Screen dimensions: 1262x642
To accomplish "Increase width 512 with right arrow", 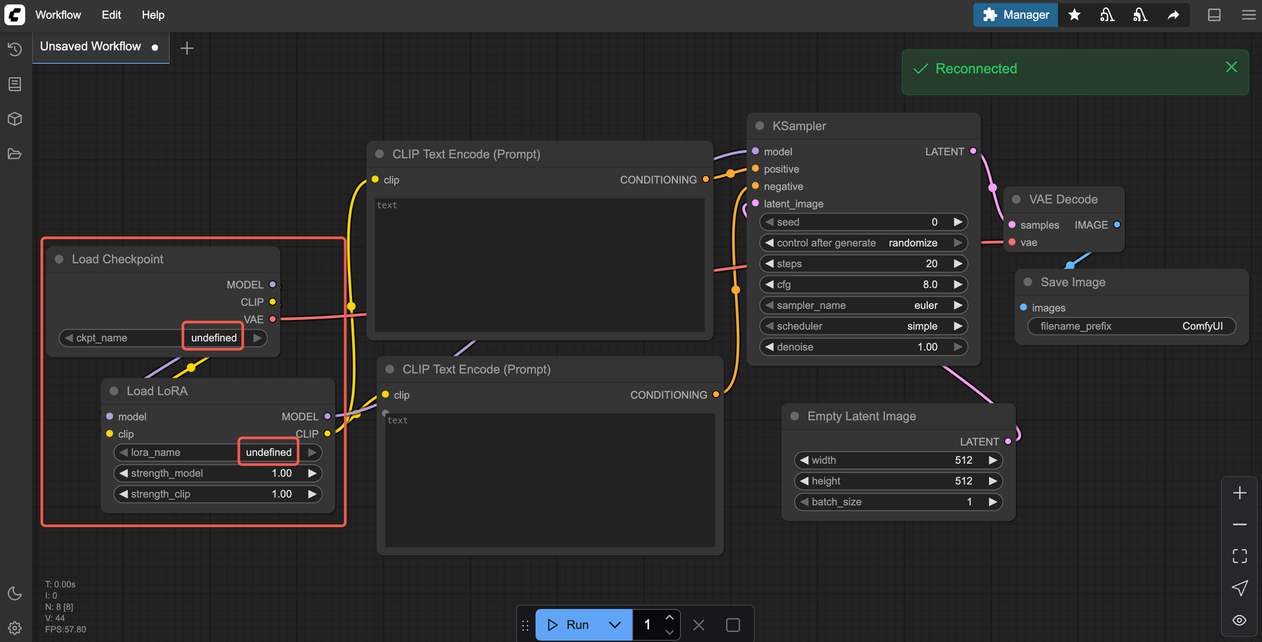I will pos(993,460).
